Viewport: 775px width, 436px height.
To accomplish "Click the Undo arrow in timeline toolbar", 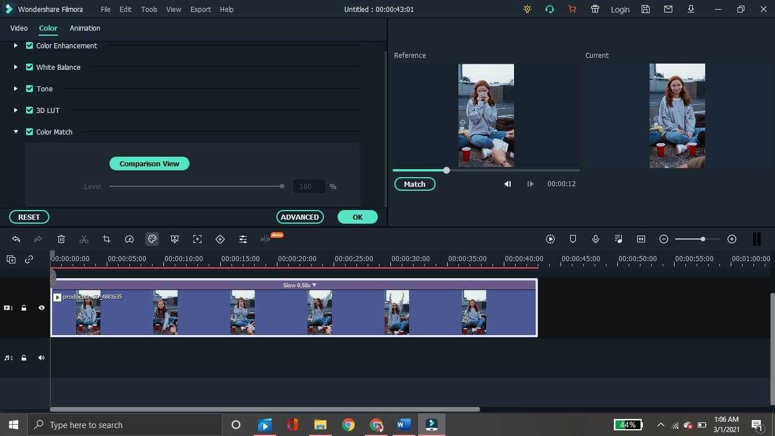I will 16,239.
